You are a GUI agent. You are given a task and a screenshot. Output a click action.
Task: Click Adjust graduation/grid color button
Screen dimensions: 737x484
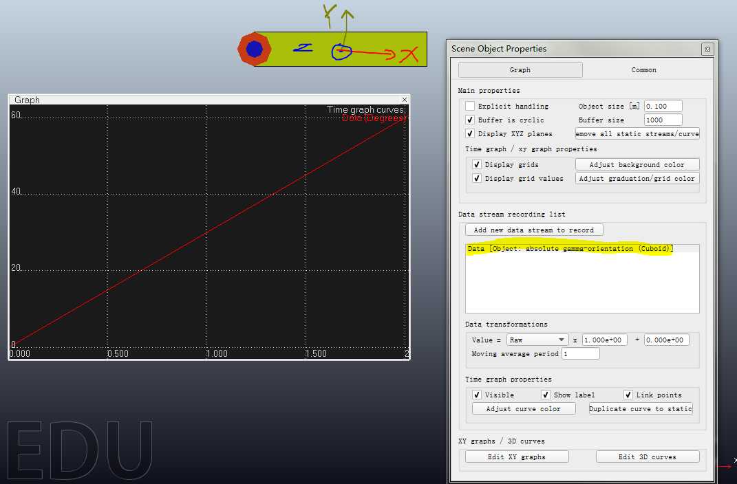(x=637, y=178)
